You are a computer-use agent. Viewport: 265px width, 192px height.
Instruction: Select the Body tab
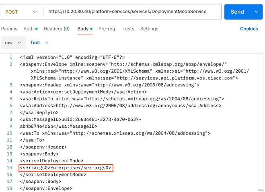click(85, 29)
